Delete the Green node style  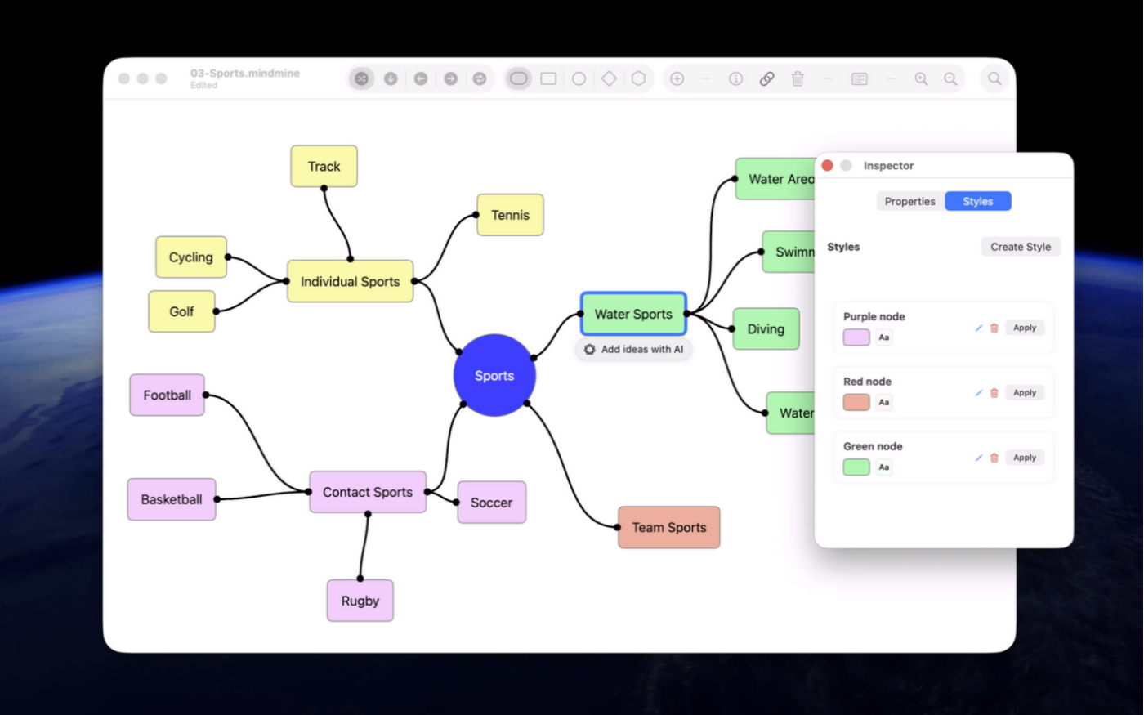(994, 458)
